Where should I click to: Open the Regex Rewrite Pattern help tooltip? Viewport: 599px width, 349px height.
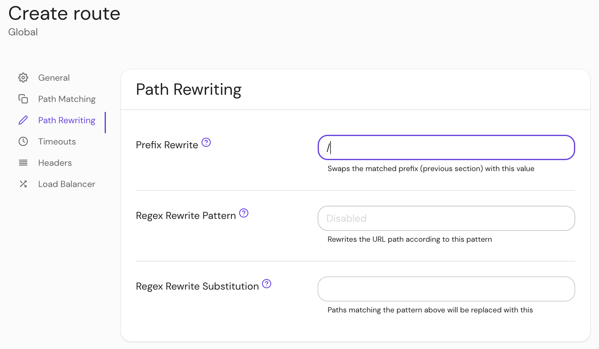click(244, 213)
